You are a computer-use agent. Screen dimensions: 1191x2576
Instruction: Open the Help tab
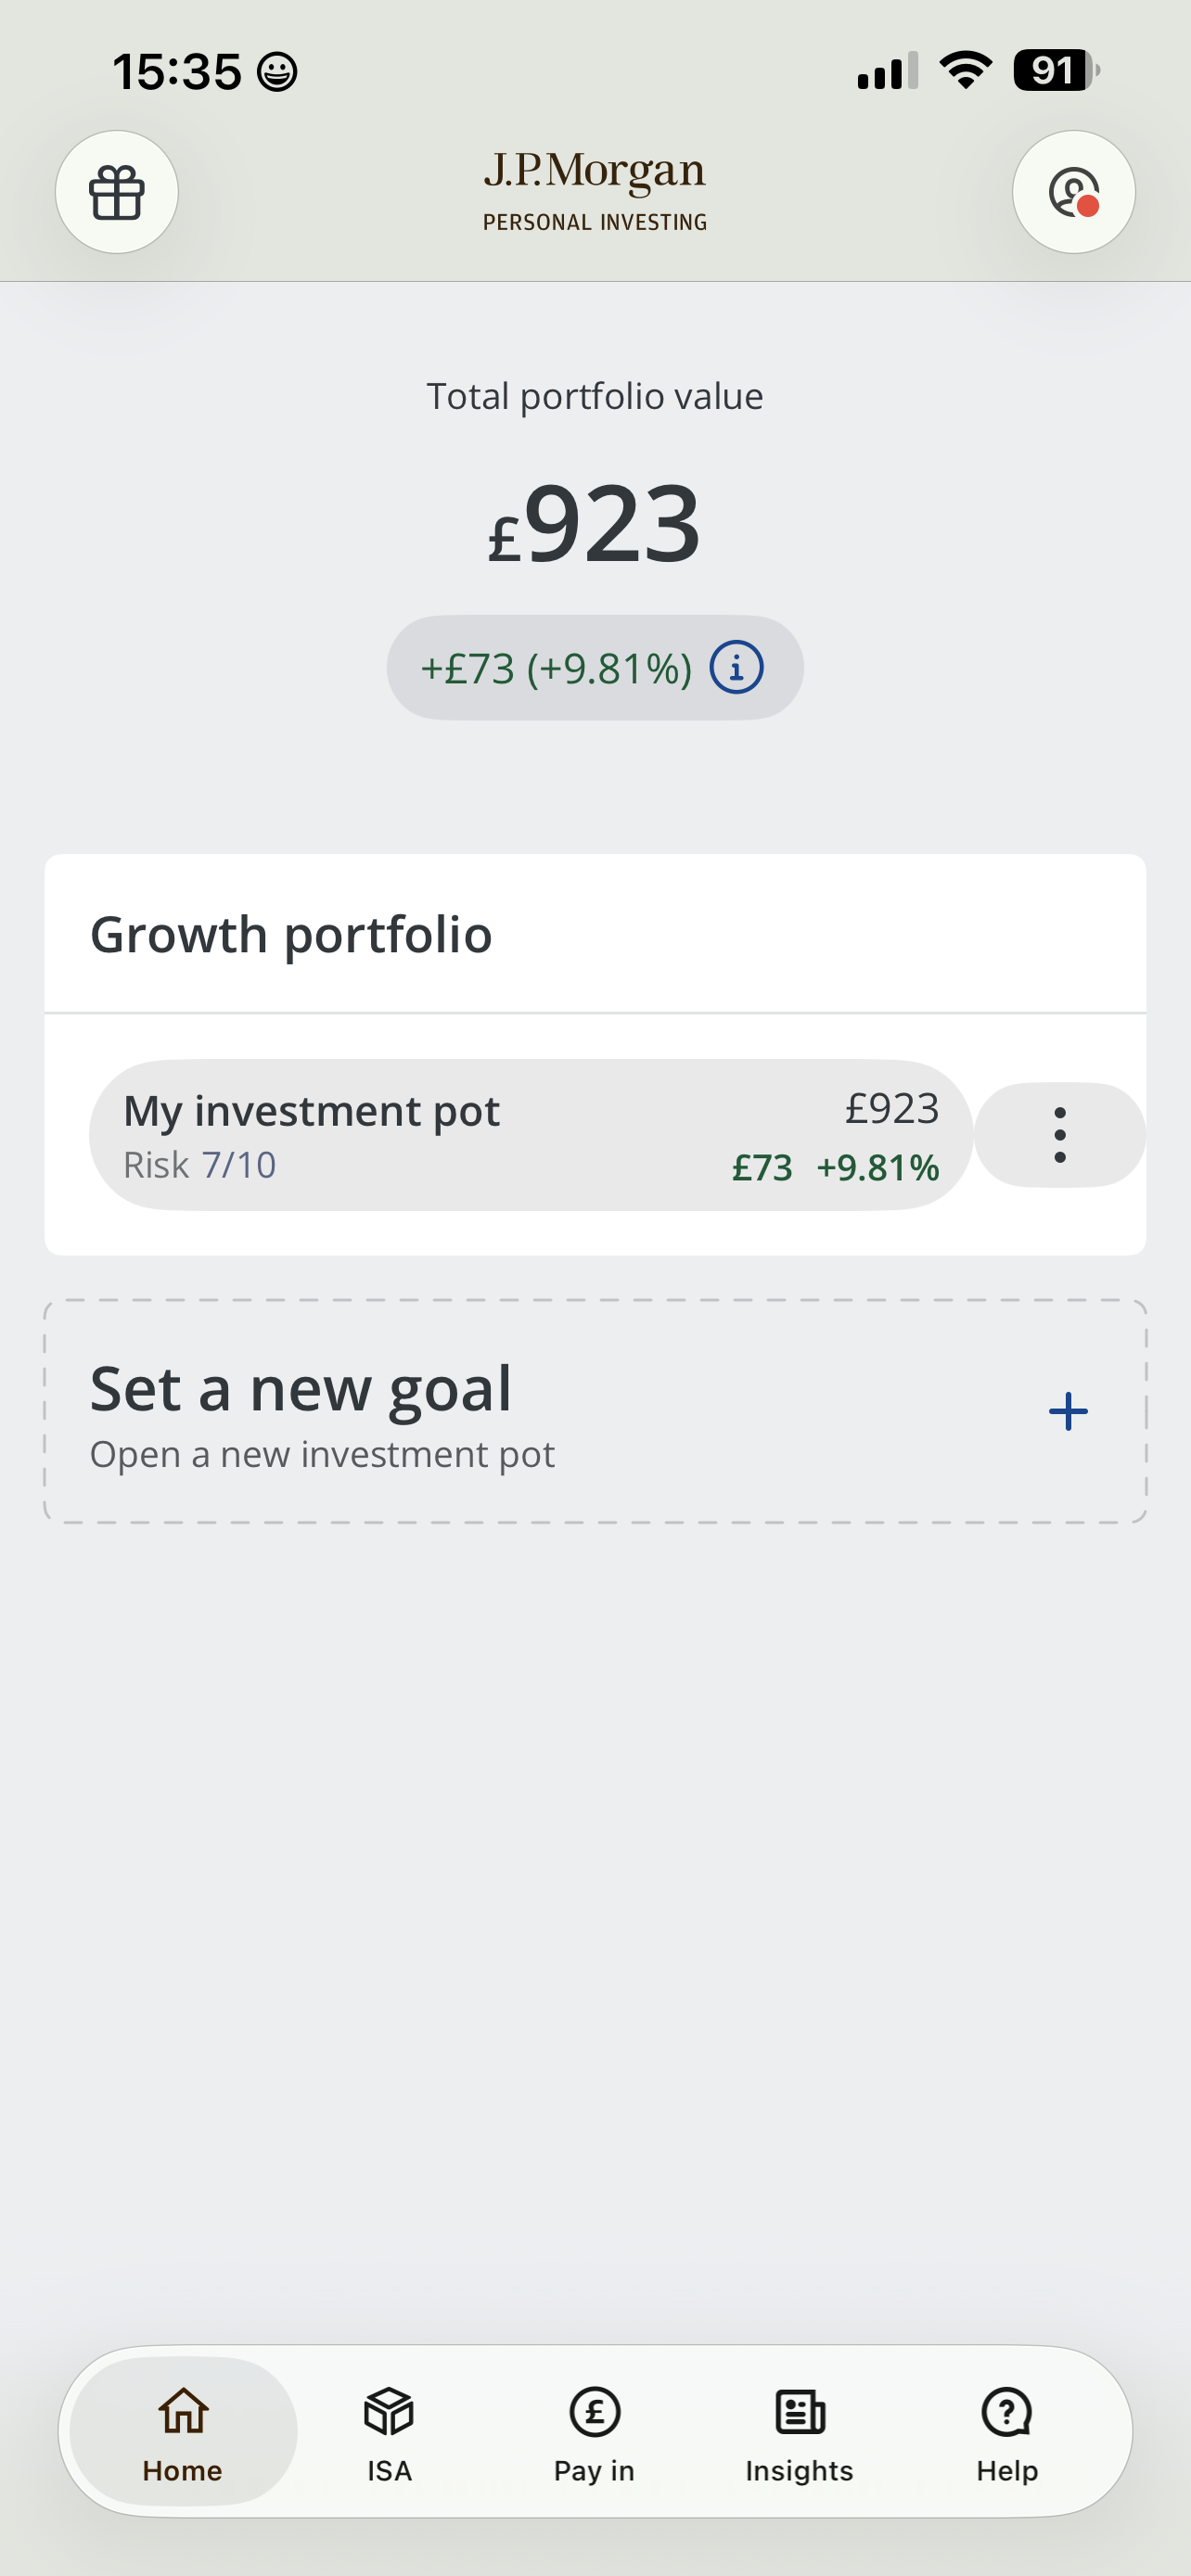1007,2431
